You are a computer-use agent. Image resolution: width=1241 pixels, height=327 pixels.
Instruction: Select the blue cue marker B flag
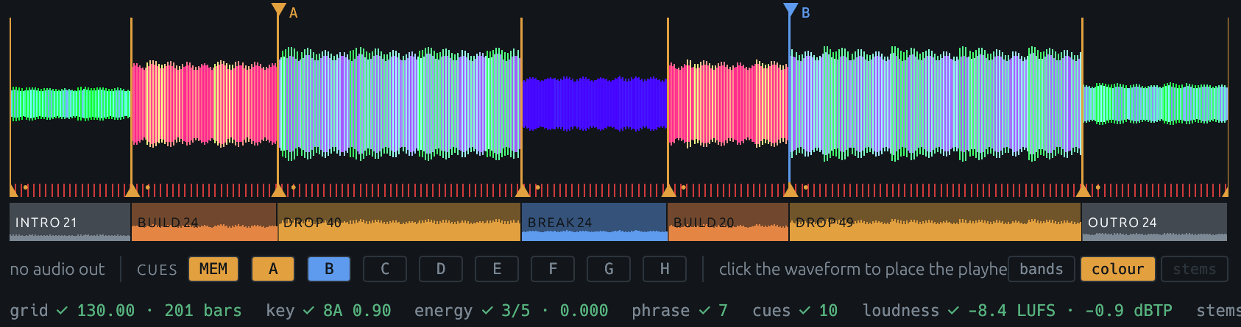click(791, 10)
